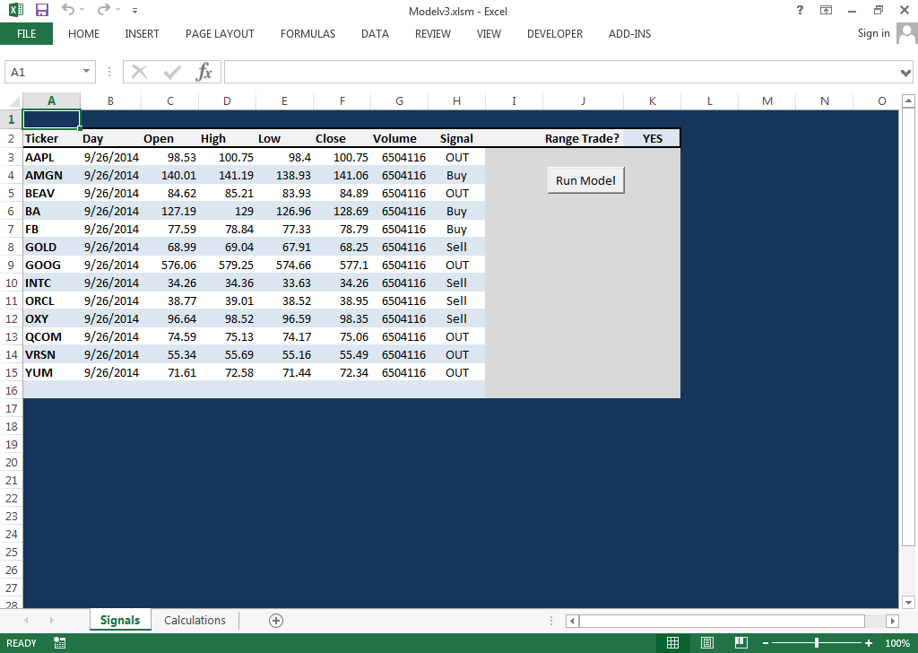918x653 pixels.
Task: Click the vertical scrollbar down arrow
Action: [x=908, y=602]
